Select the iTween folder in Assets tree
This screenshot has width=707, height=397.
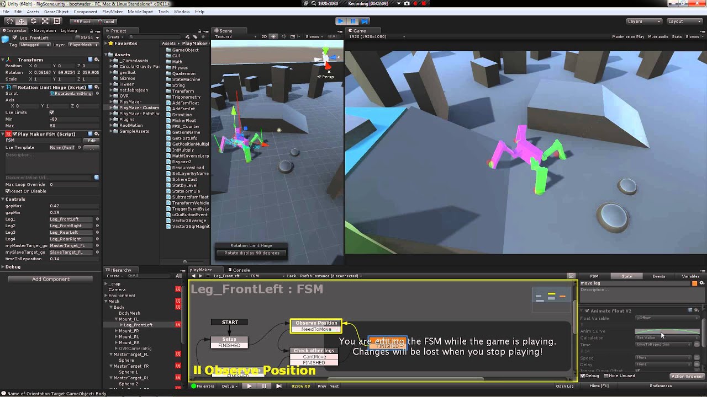coord(127,84)
